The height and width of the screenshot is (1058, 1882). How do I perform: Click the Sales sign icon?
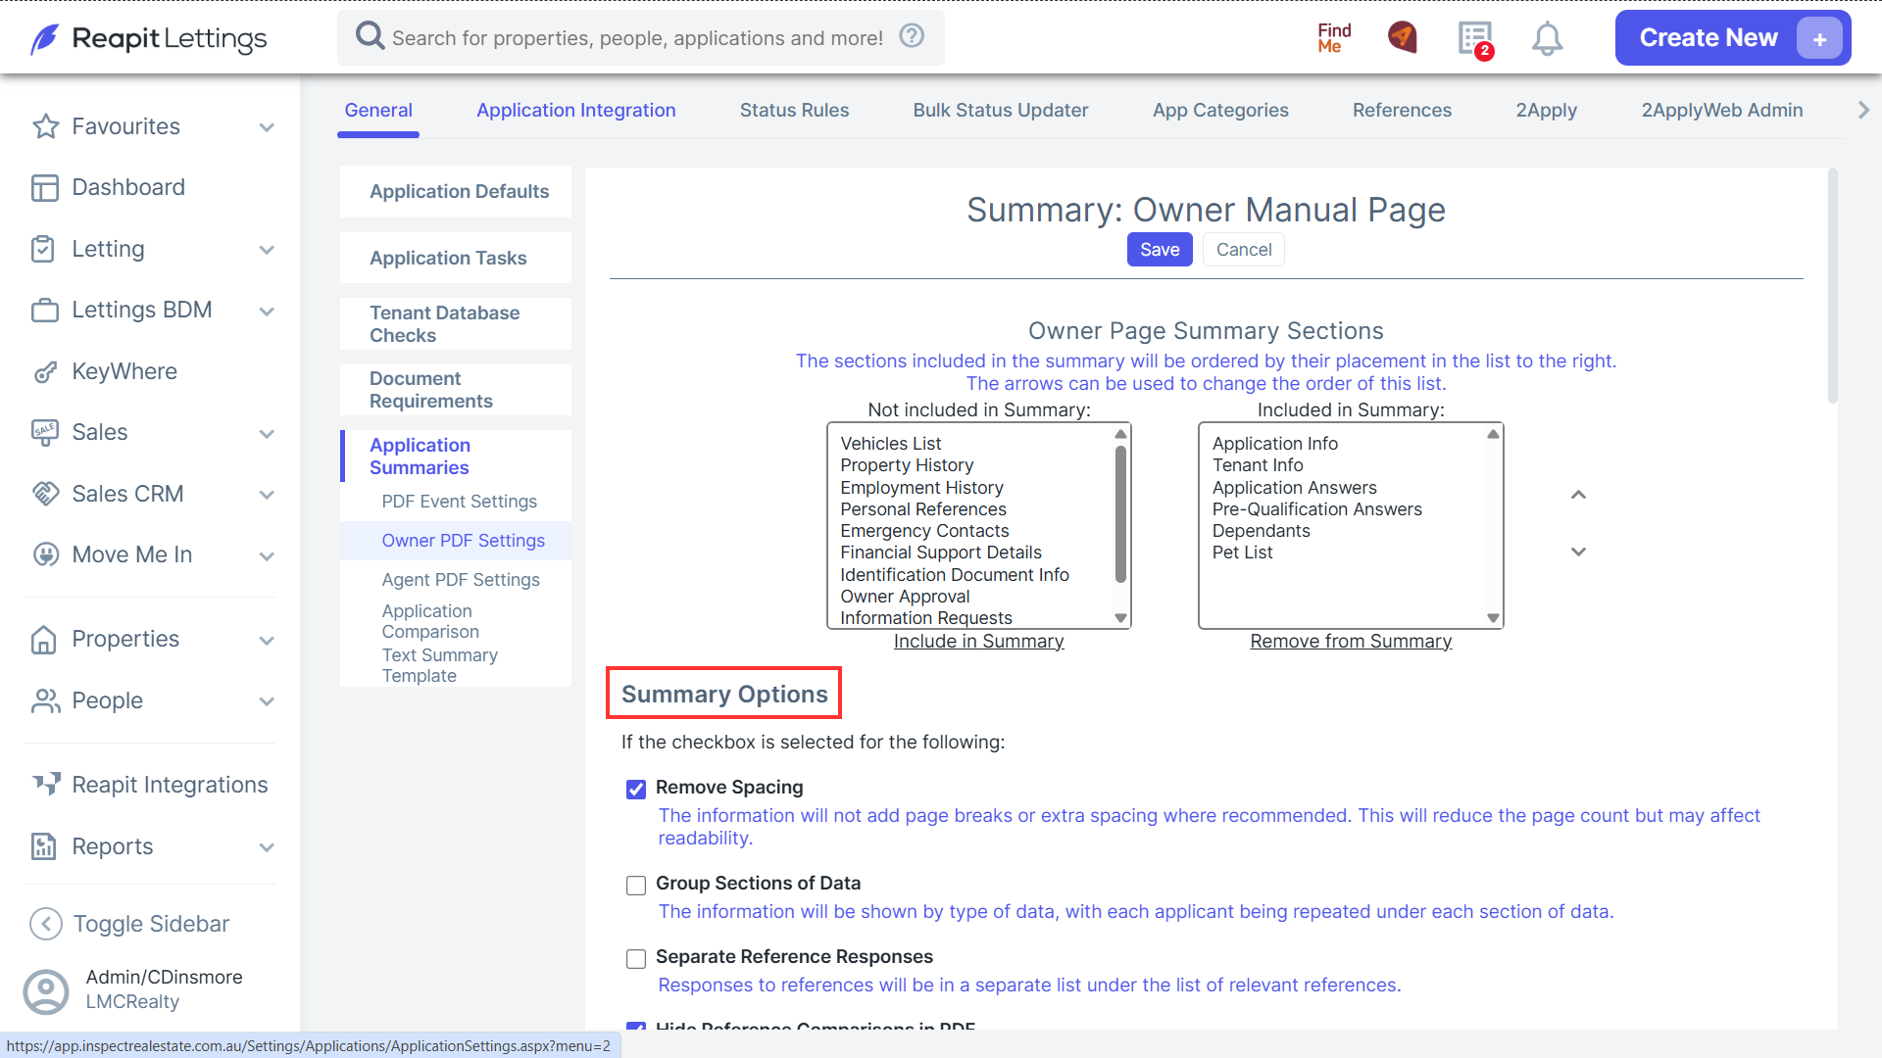pyautogui.click(x=45, y=432)
